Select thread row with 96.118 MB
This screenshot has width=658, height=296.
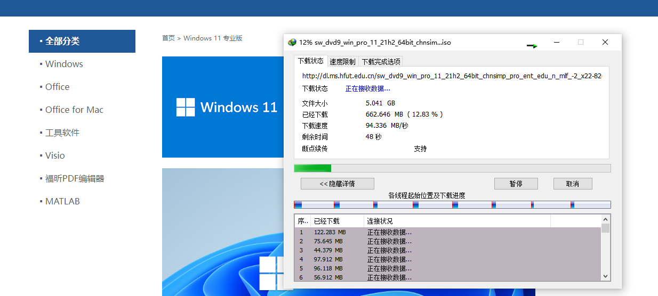(447, 268)
